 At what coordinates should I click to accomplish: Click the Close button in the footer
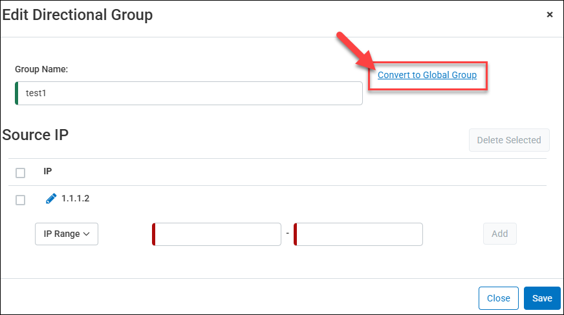(498, 298)
